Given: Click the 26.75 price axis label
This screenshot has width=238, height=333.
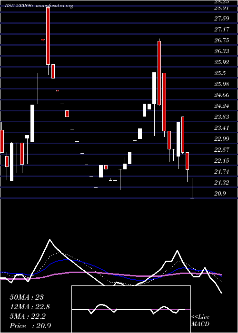Looking at the screenshot, I should (x=221, y=40).
